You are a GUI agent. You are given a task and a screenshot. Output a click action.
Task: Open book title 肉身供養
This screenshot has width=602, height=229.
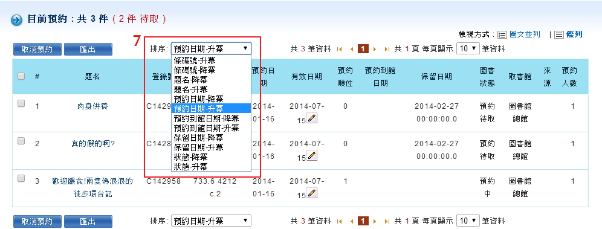pos(92,106)
